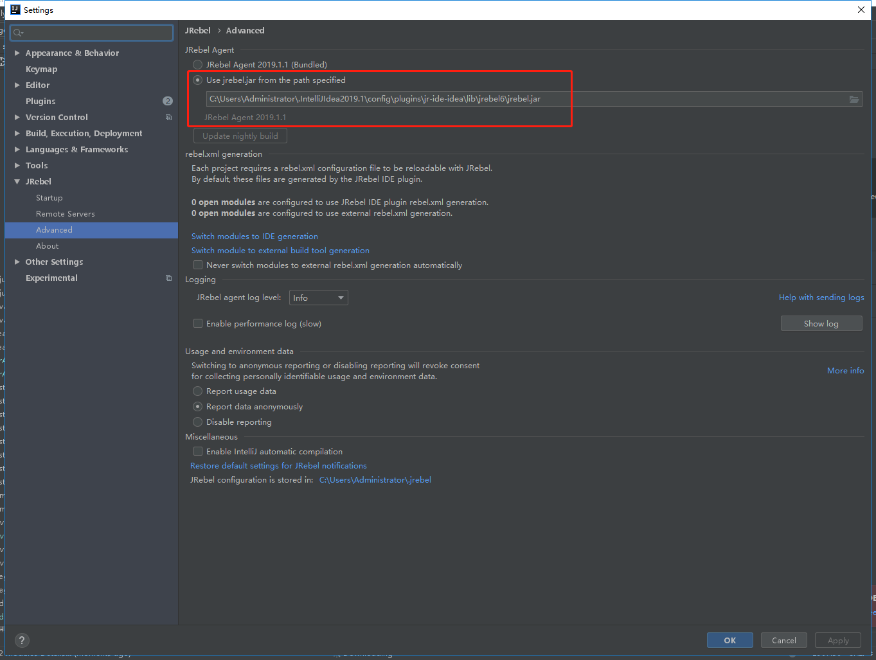Click the OK button
Image resolution: width=876 pixels, height=660 pixels.
click(x=730, y=640)
